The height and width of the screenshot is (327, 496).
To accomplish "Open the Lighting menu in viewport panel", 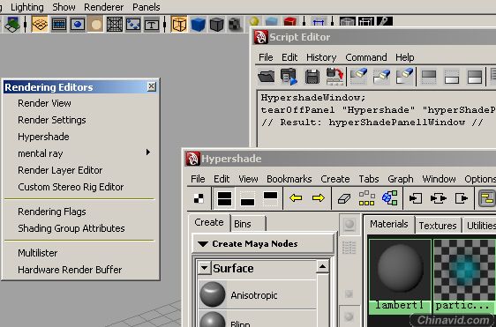I will coord(27,7).
